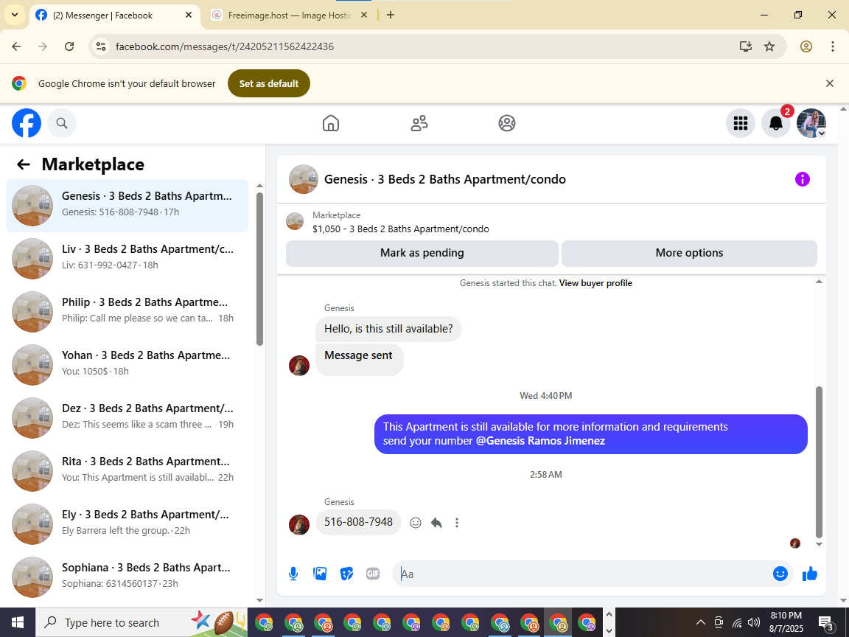Open the Sophiana conversation
Image resolution: width=849 pixels, height=637 pixels.
[x=127, y=577]
